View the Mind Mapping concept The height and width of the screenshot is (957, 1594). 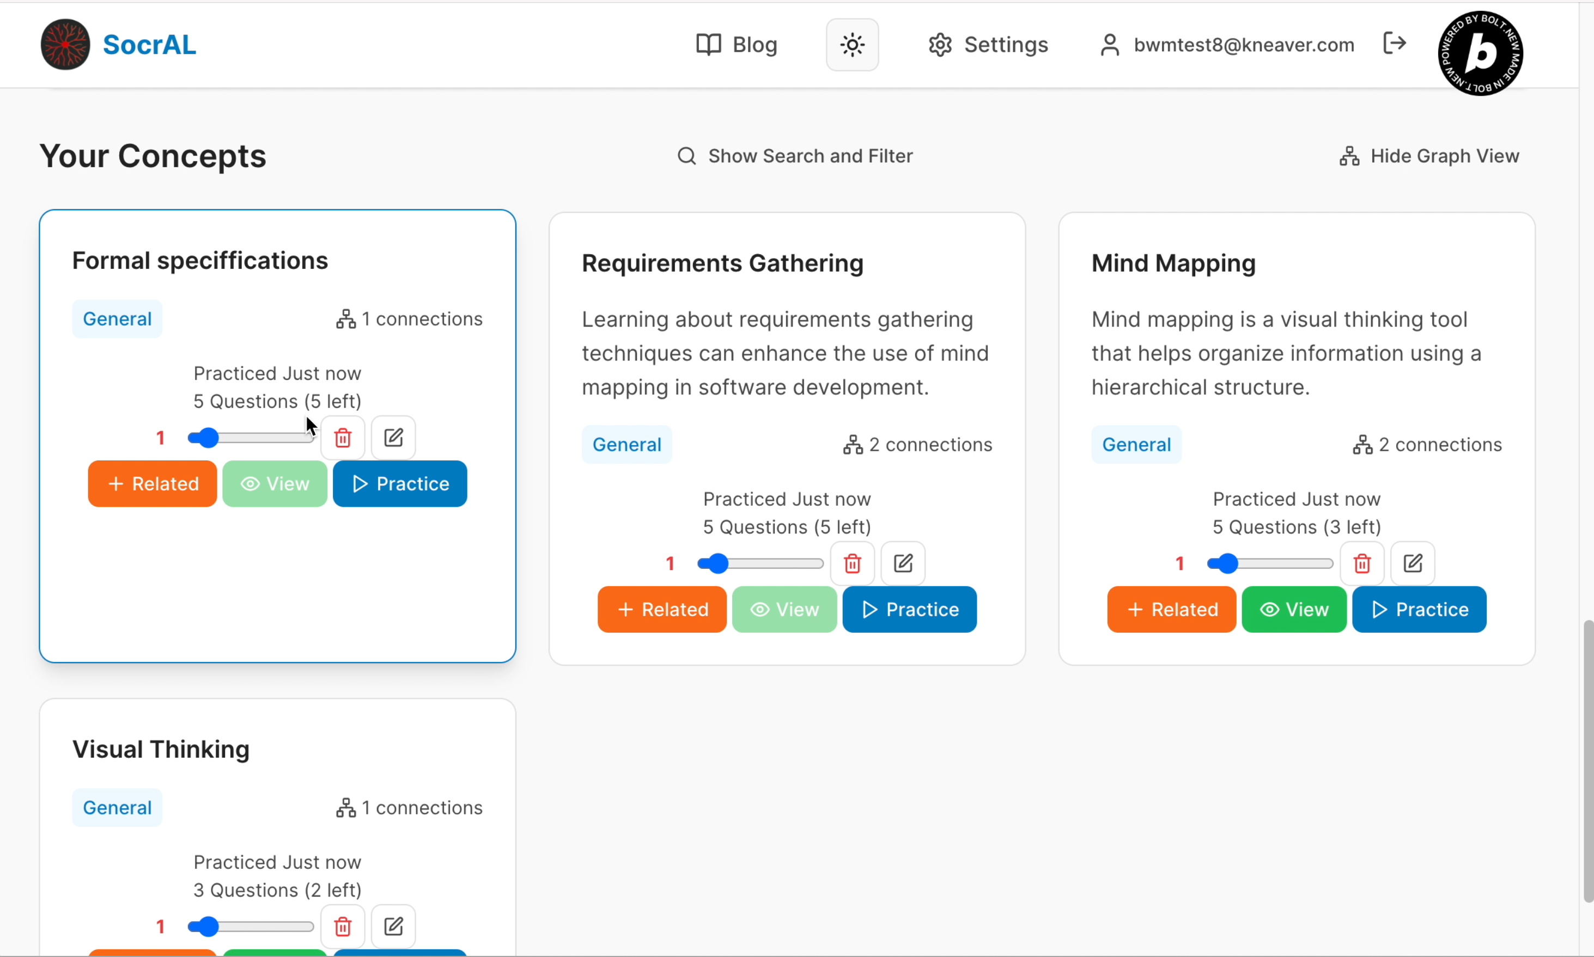click(x=1293, y=609)
